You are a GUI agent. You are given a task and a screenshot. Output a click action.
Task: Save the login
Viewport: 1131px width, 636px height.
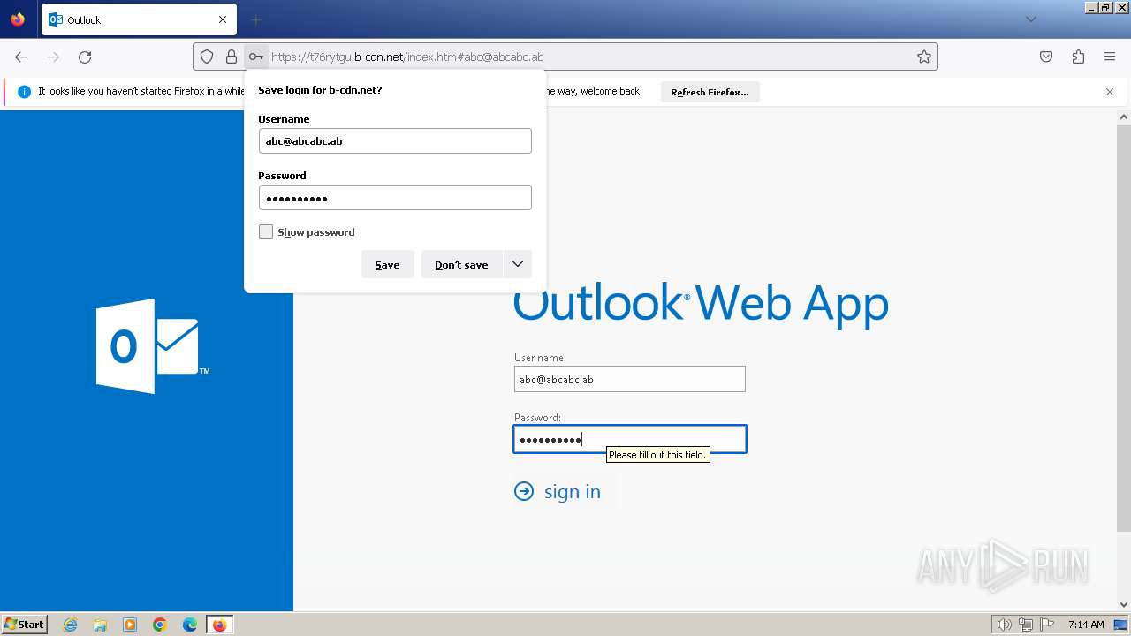(387, 264)
